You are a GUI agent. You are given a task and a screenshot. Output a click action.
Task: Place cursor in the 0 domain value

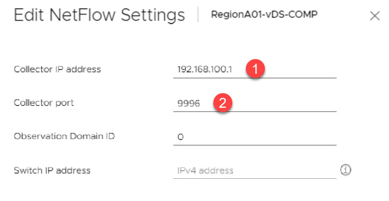tap(180, 137)
